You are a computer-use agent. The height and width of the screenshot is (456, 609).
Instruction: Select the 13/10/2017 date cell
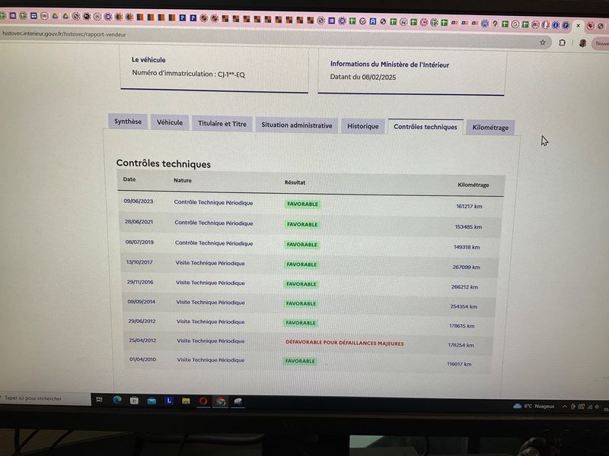point(139,262)
